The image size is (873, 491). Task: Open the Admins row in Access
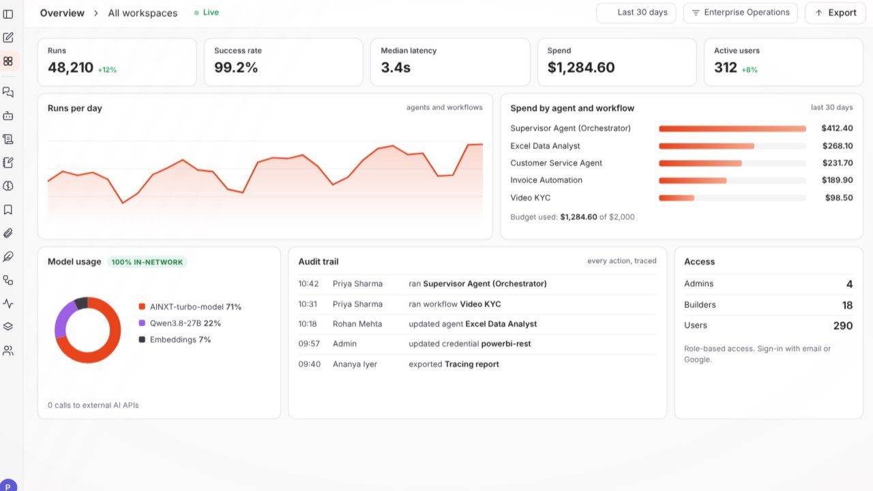[769, 284]
